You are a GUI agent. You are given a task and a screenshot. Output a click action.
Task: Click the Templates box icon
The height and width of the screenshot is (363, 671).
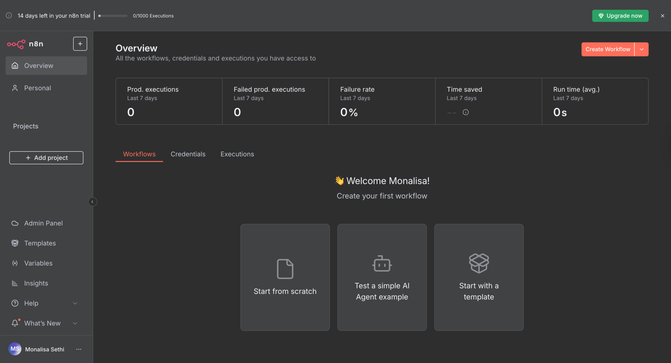click(x=15, y=243)
